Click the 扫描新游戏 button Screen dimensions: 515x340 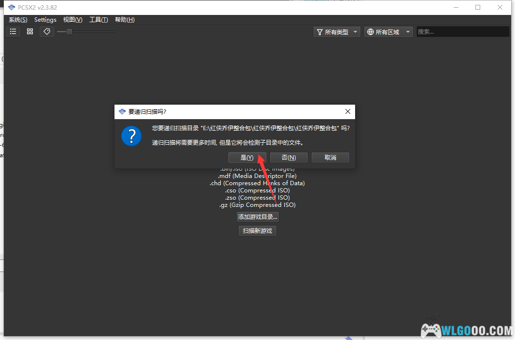(257, 231)
